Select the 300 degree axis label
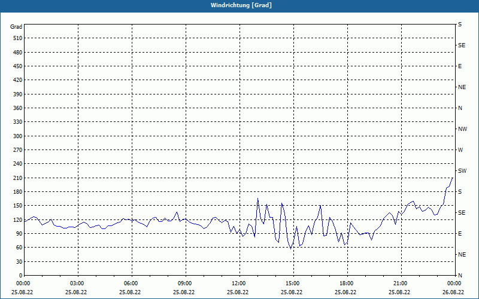Viewport: 479px width, 299px height. pyautogui.click(x=18, y=136)
